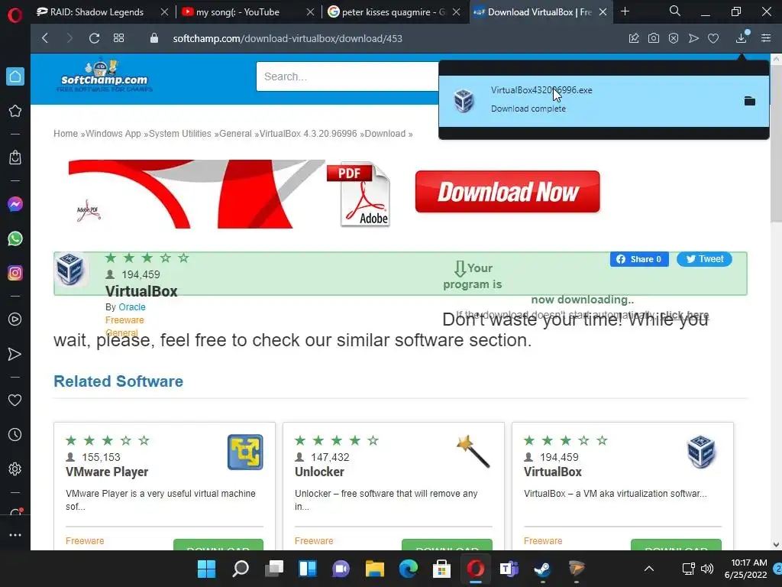
Task: Open Bookmarks star in sidebar
Action: pos(15,111)
